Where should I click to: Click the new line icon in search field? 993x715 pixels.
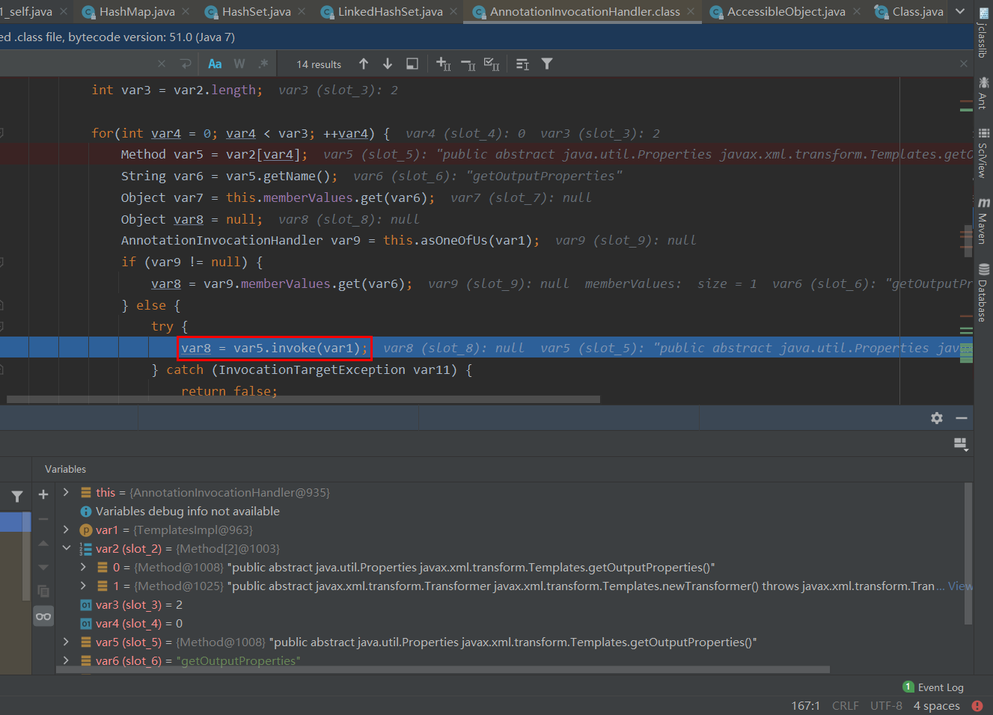(x=186, y=64)
